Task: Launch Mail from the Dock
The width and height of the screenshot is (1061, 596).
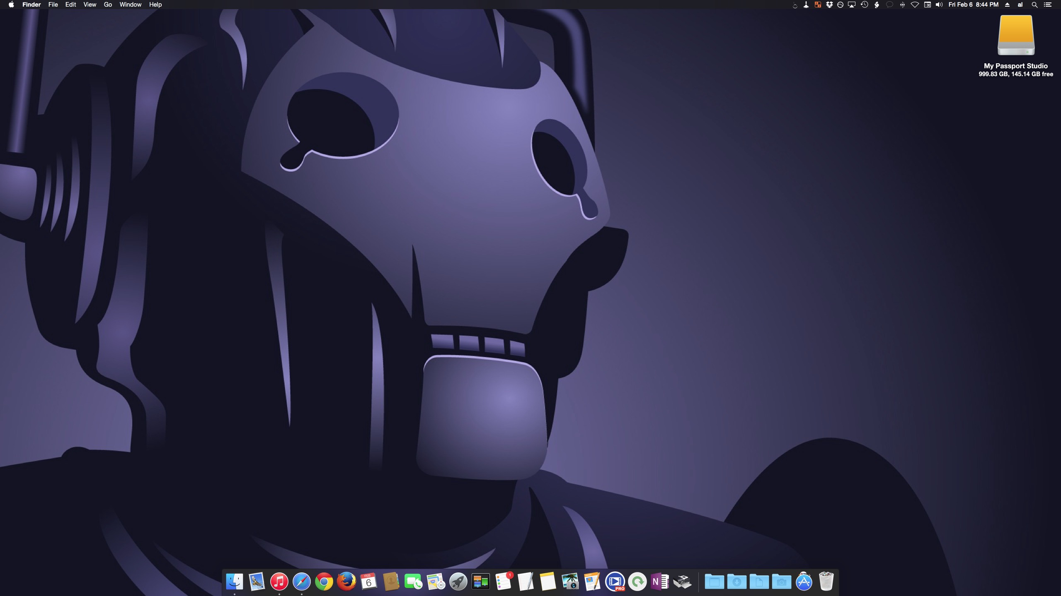Action: 257,582
